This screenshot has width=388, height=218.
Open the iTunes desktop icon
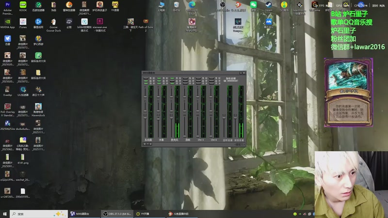pos(23,23)
